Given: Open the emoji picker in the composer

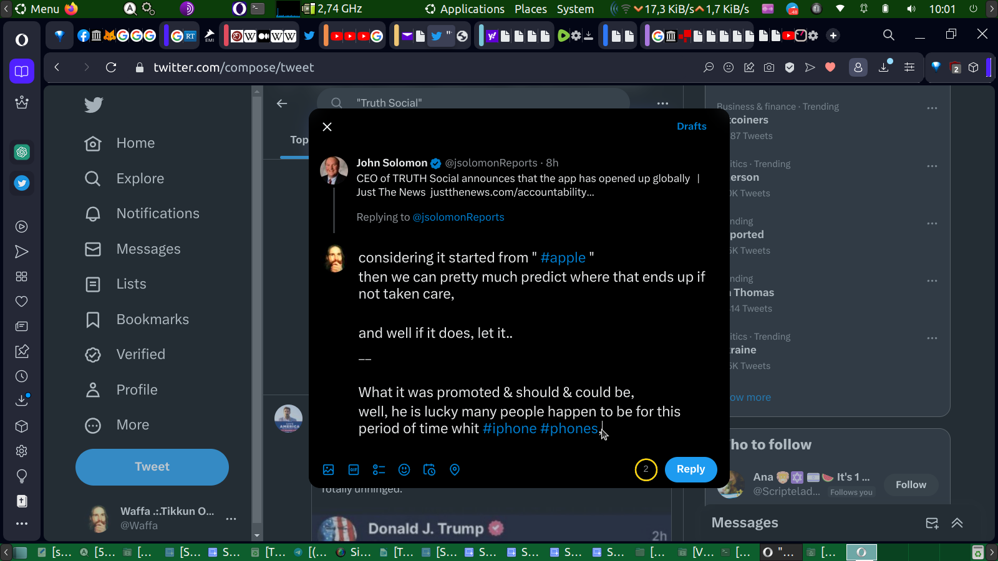Looking at the screenshot, I should click(x=404, y=470).
